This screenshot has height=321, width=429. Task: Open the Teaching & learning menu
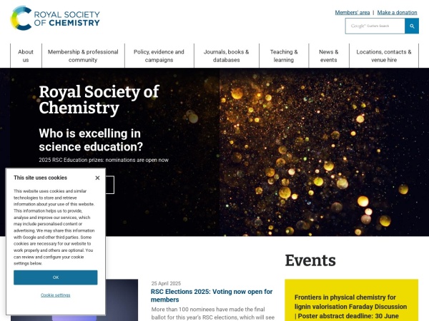tap(284, 56)
